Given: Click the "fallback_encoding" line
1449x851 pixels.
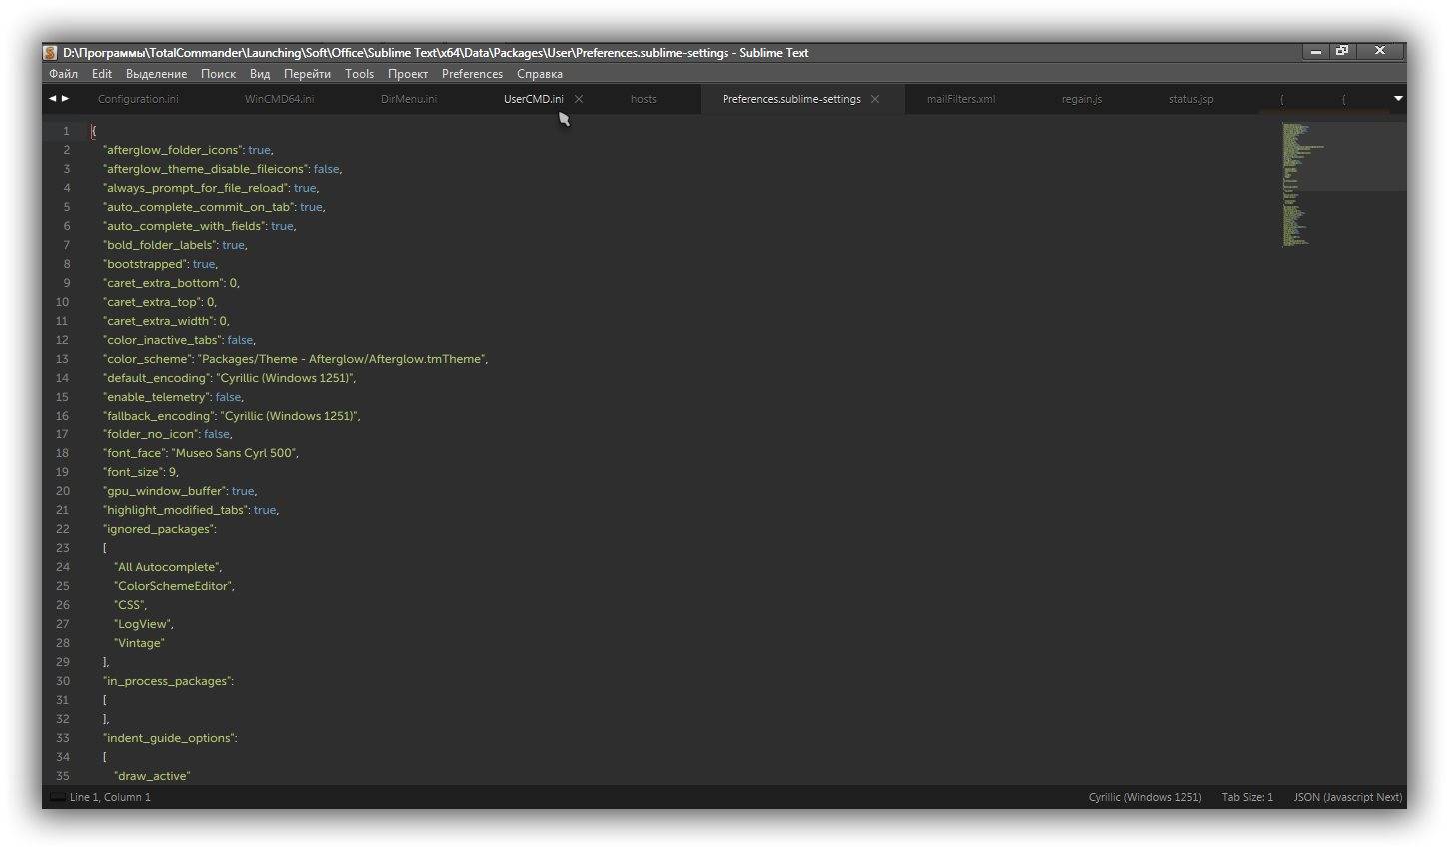Looking at the screenshot, I should click(231, 416).
